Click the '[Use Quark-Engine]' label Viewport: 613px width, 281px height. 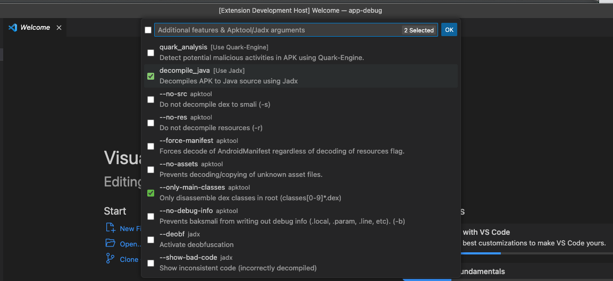click(x=239, y=47)
